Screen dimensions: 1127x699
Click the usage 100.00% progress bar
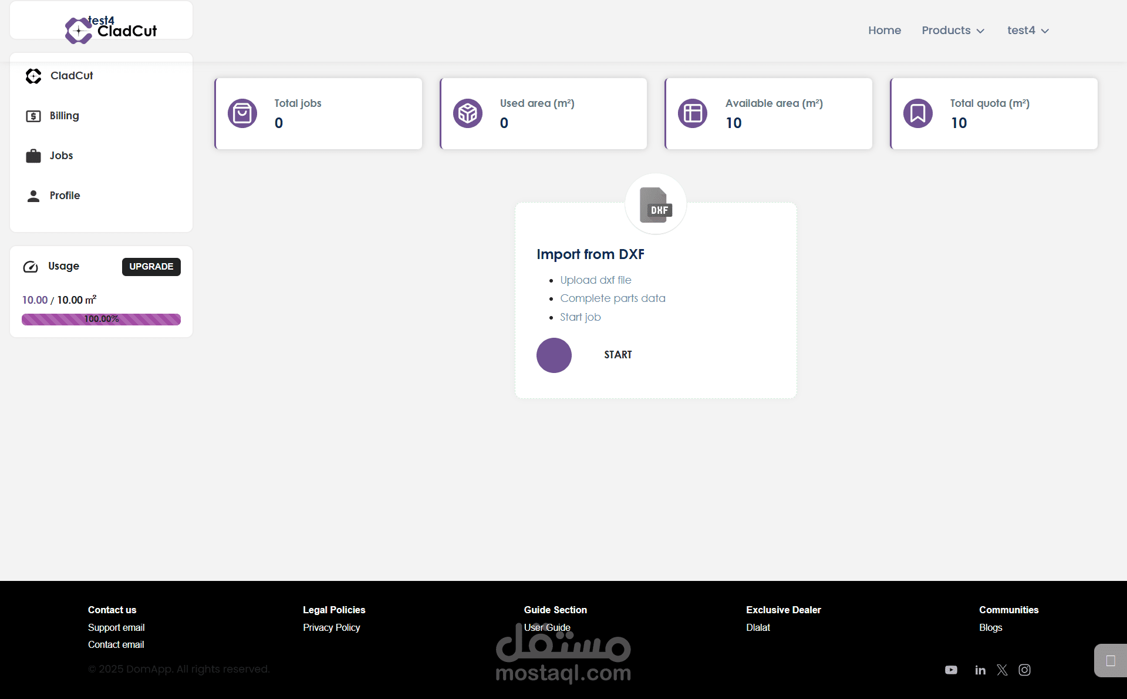(101, 319)
